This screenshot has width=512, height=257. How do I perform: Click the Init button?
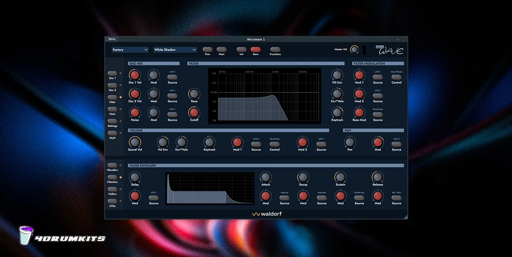point(242,49)
